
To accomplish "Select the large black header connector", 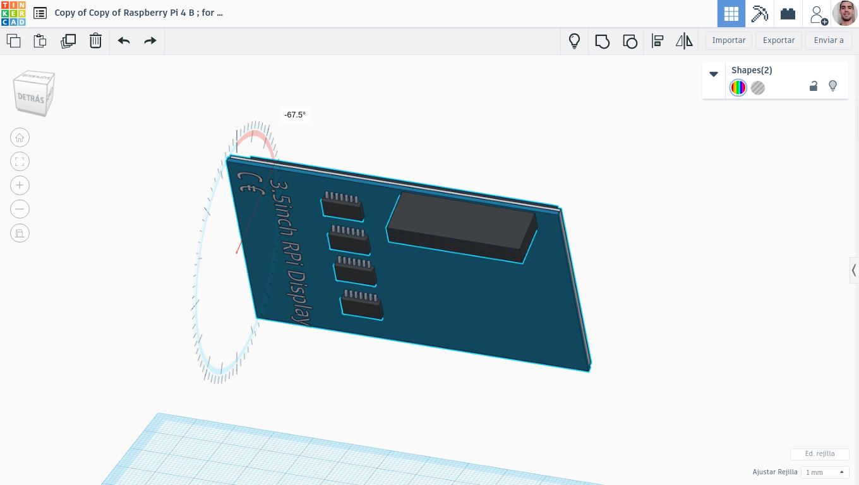I will tap(462, 227).
